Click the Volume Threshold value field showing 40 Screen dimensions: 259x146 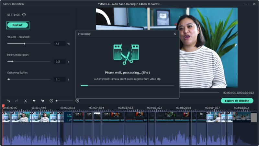click(x=60, y=44)
